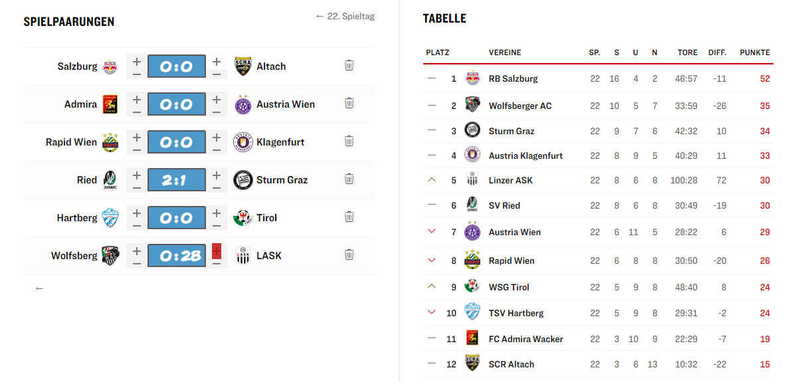Decrease Sturm Graz away goals with minus

point(217,187)
